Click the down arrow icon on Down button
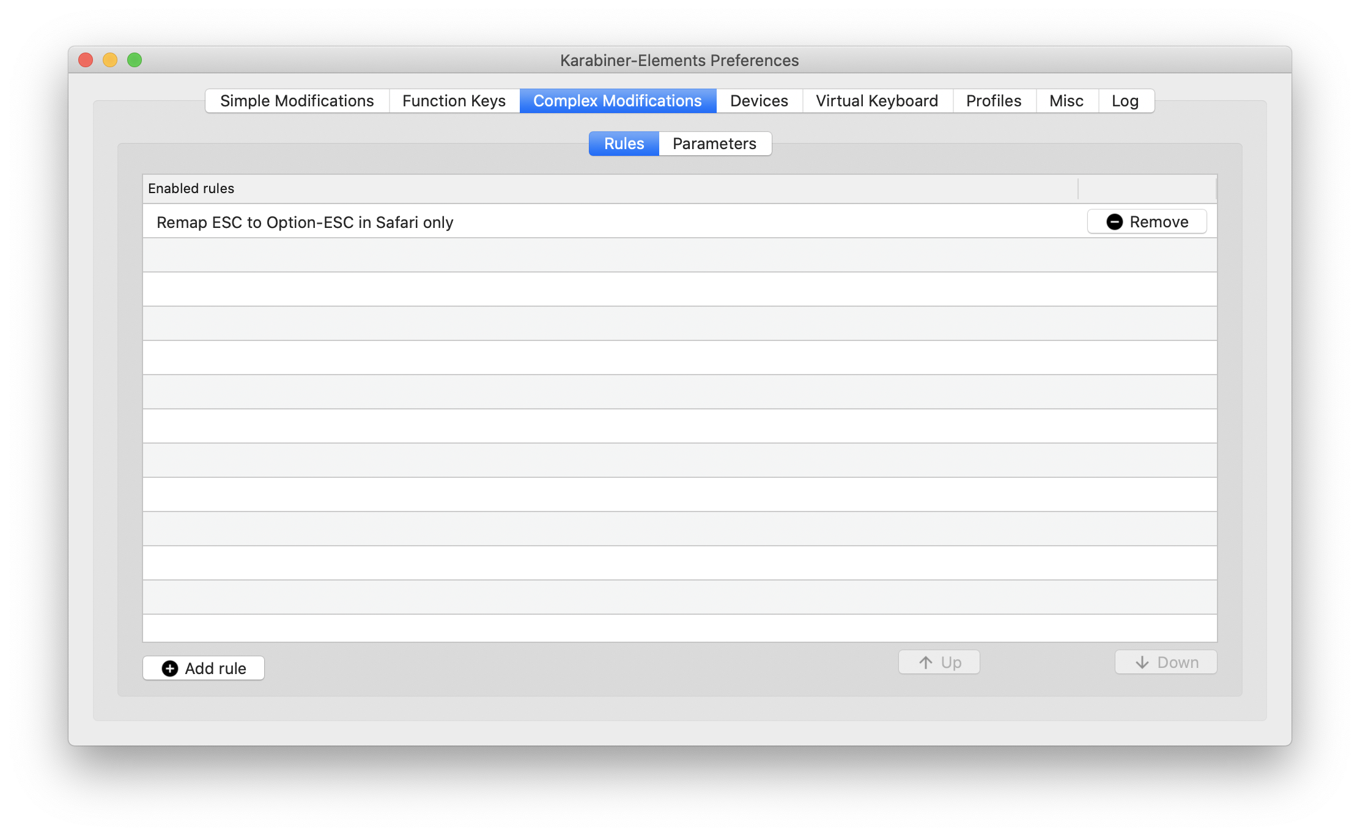This screenshot has height=836, width=1360. tap(1141, 662)
